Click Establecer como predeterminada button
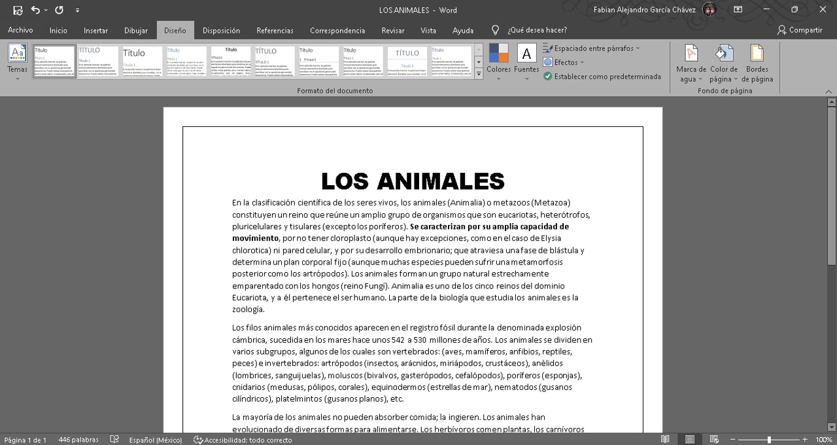Screen dimensions: 837x445 pos(602,77)
